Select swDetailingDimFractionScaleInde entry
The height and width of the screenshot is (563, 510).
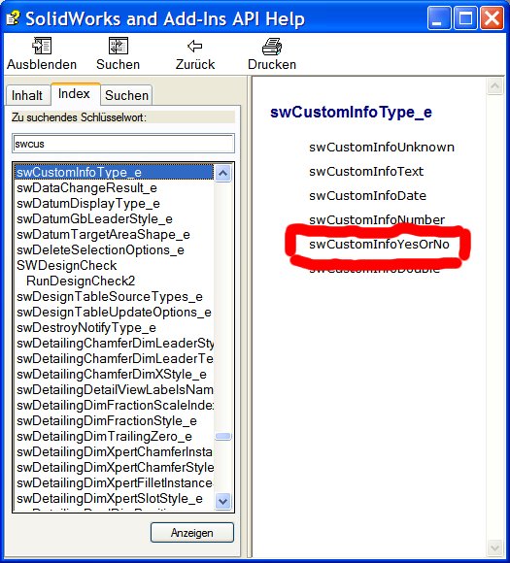(x=115, y=405)
